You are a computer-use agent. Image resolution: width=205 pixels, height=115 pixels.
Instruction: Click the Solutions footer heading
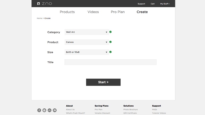click(129, 106)
